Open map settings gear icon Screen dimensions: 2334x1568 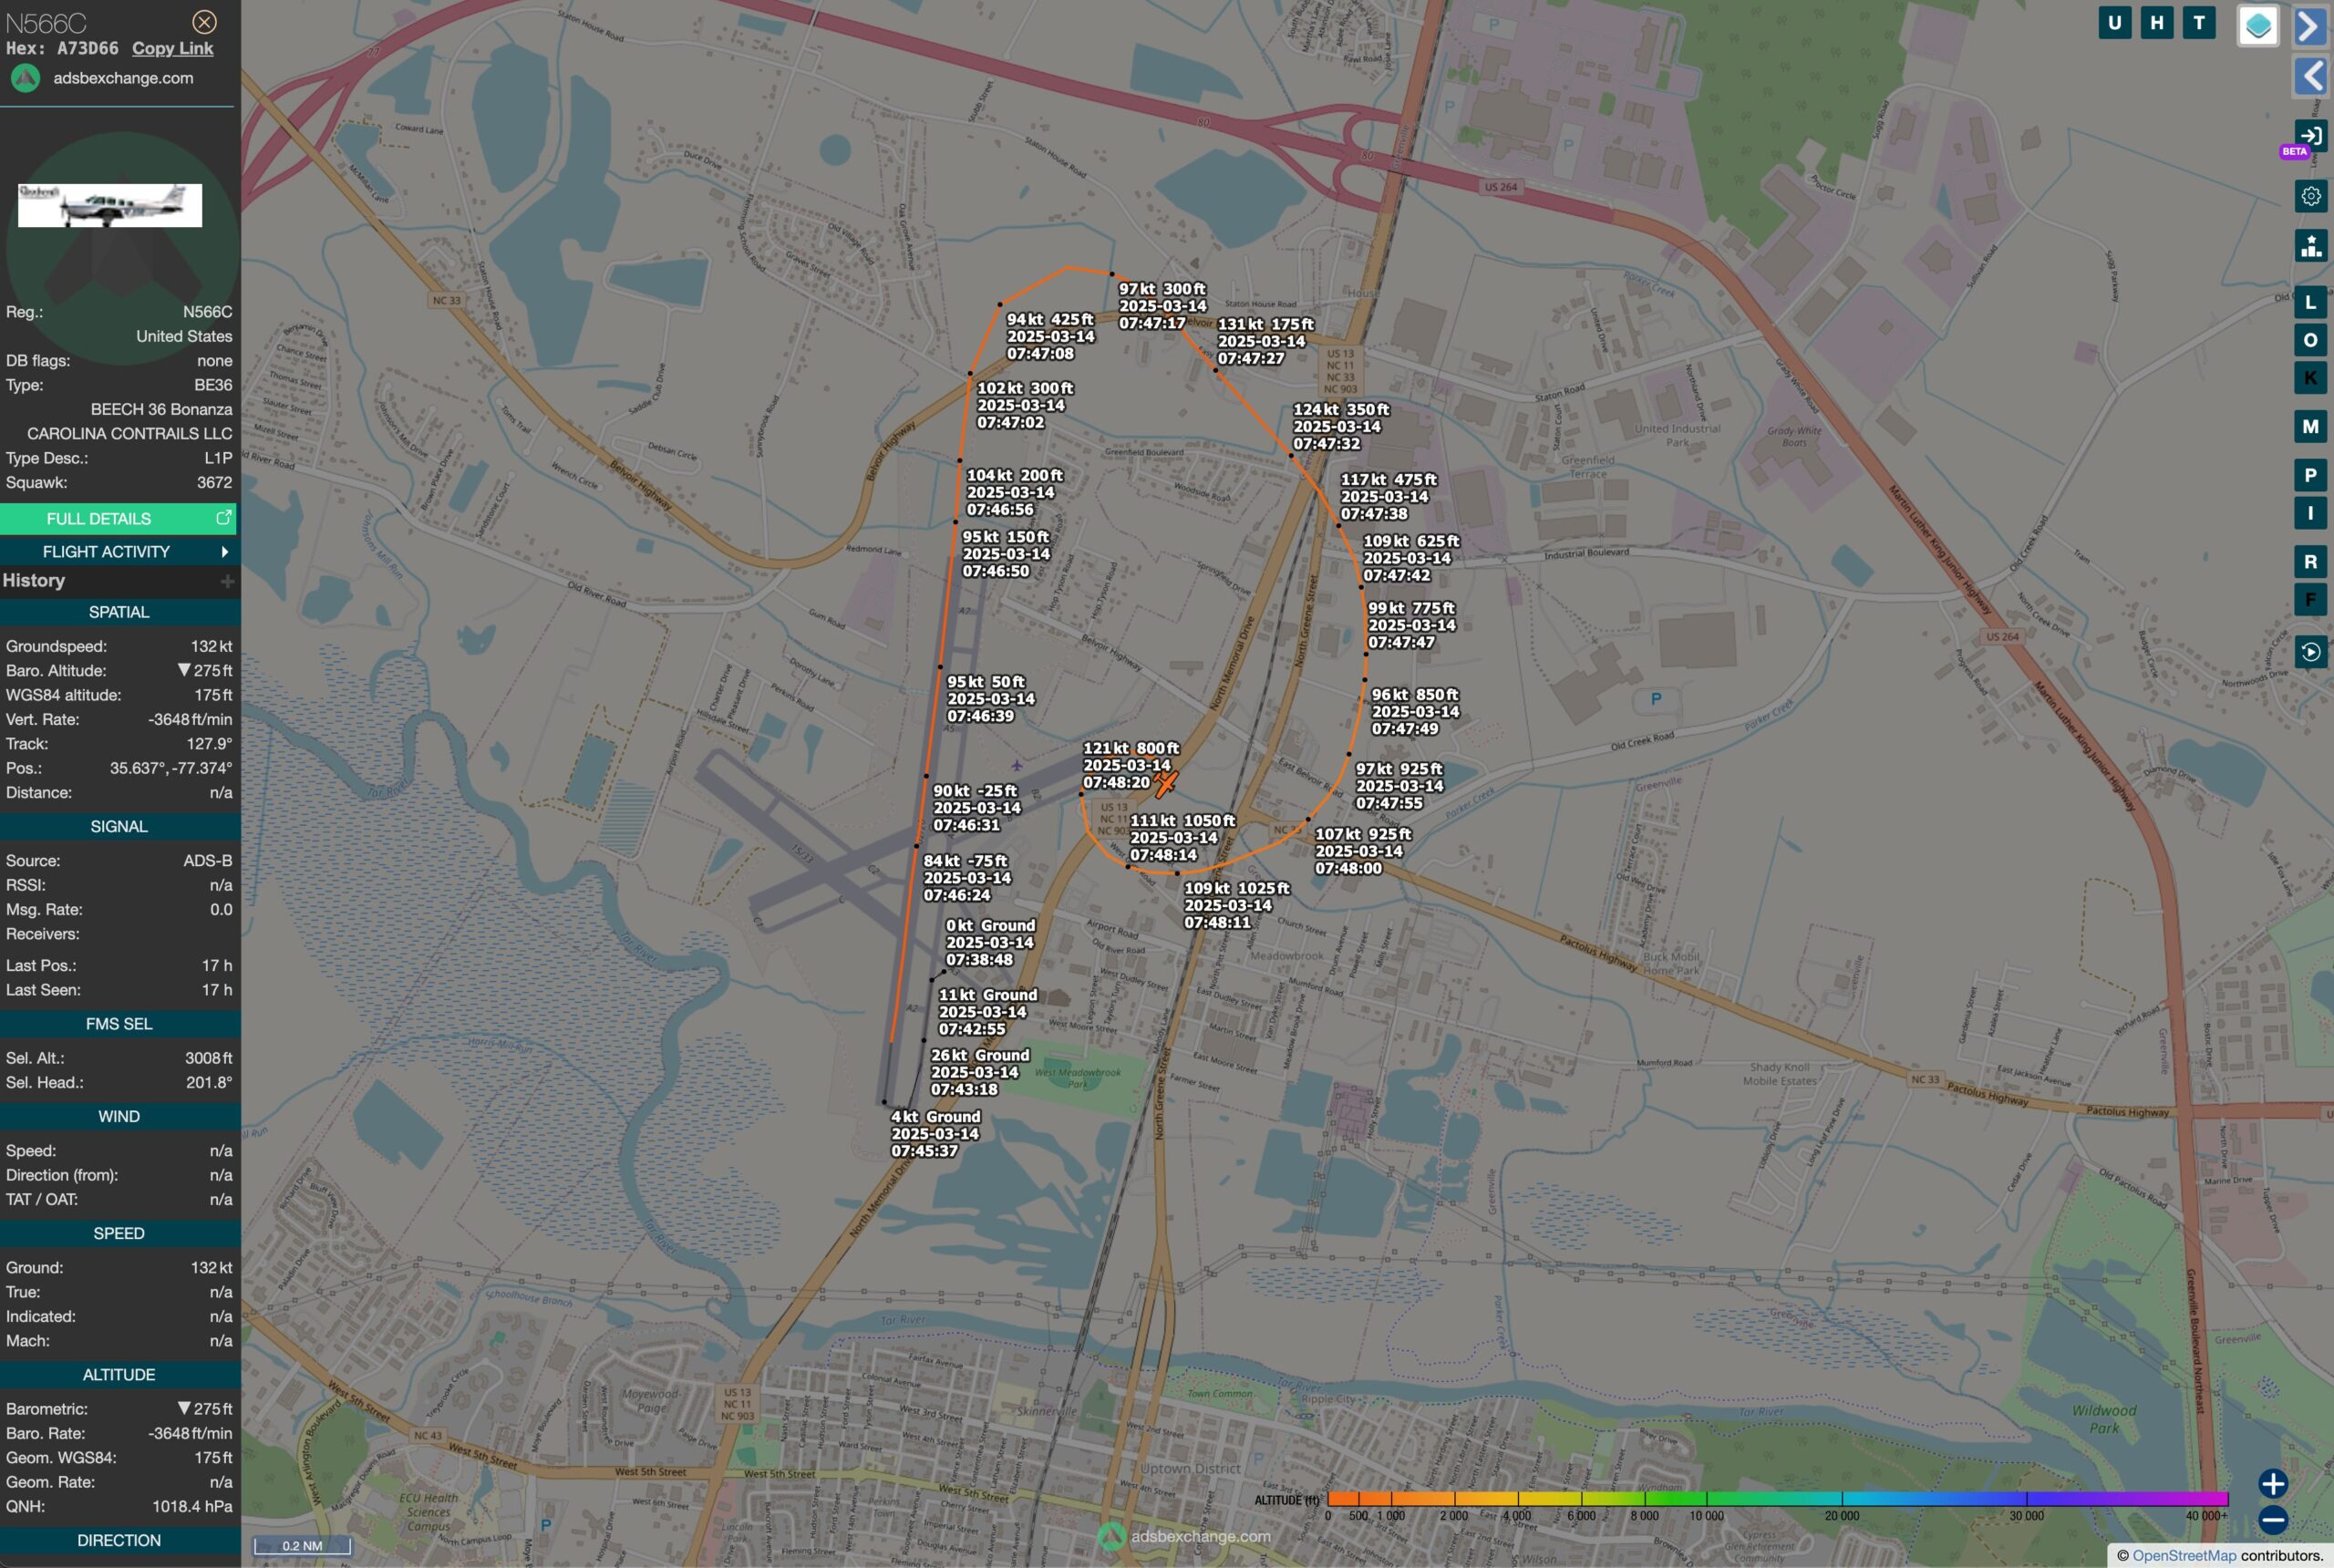click(2310, 196)
